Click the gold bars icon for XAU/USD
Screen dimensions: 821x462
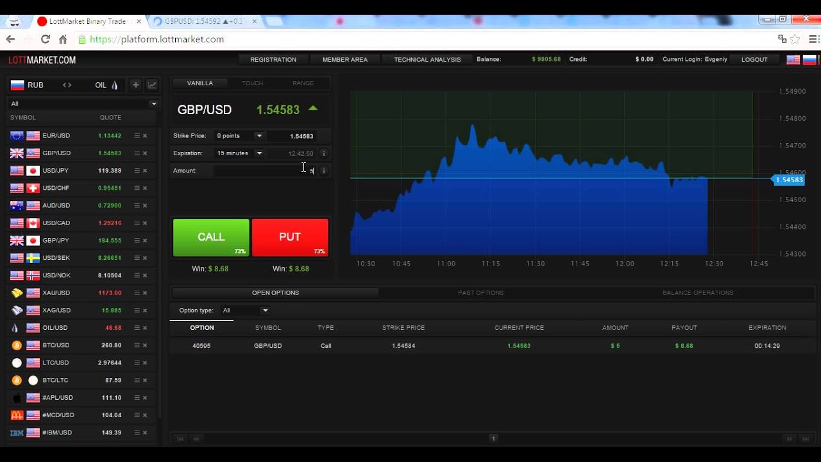click(x=17, y=293)
